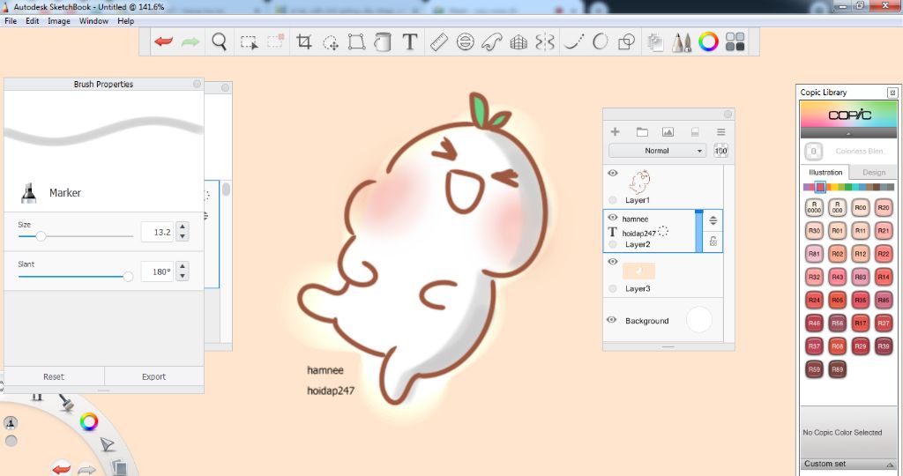903x476 pixels.
Task: Click the brush Size slider handle
Action: pos(41,236)
